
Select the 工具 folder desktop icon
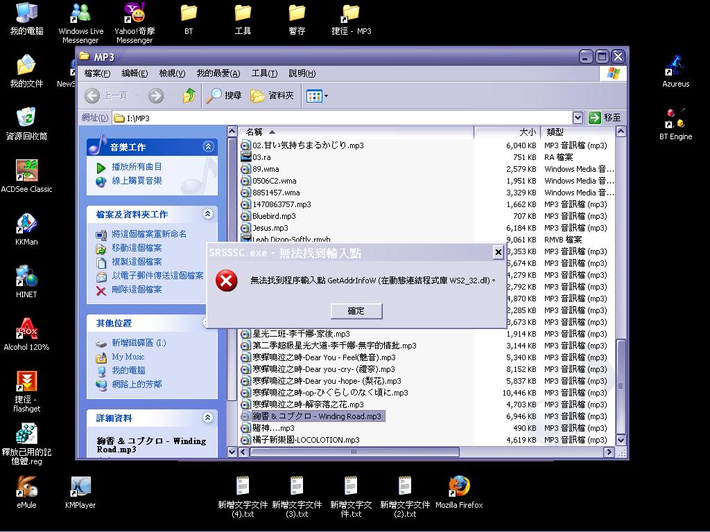pyautogui.click(x=243, y=19)
